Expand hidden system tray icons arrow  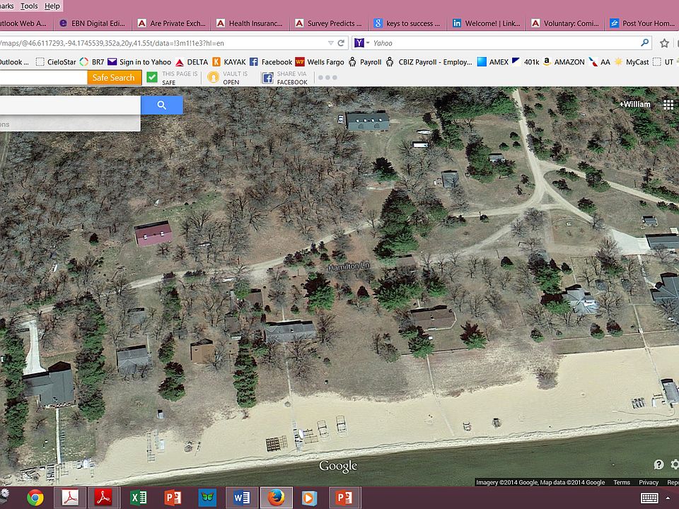668,498
